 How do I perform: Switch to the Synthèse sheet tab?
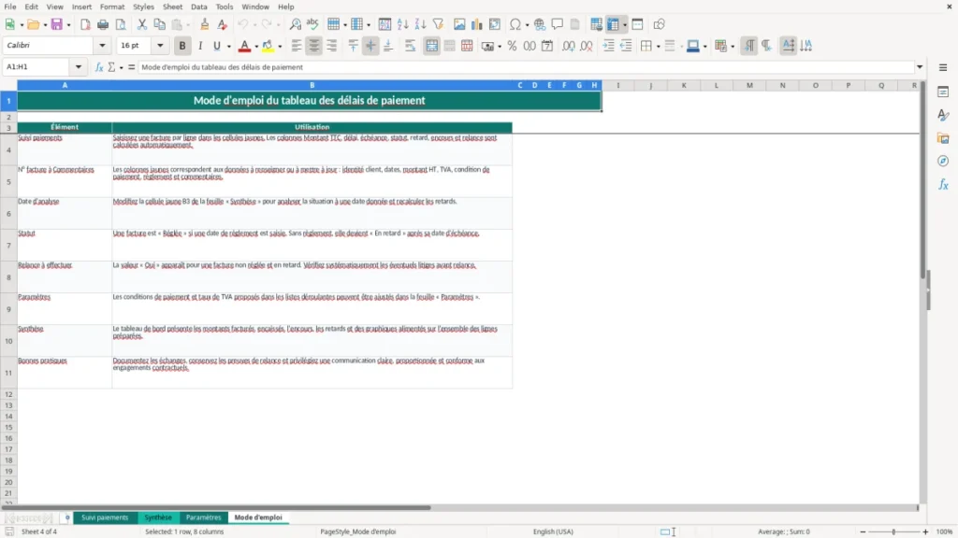pos(158,517)
